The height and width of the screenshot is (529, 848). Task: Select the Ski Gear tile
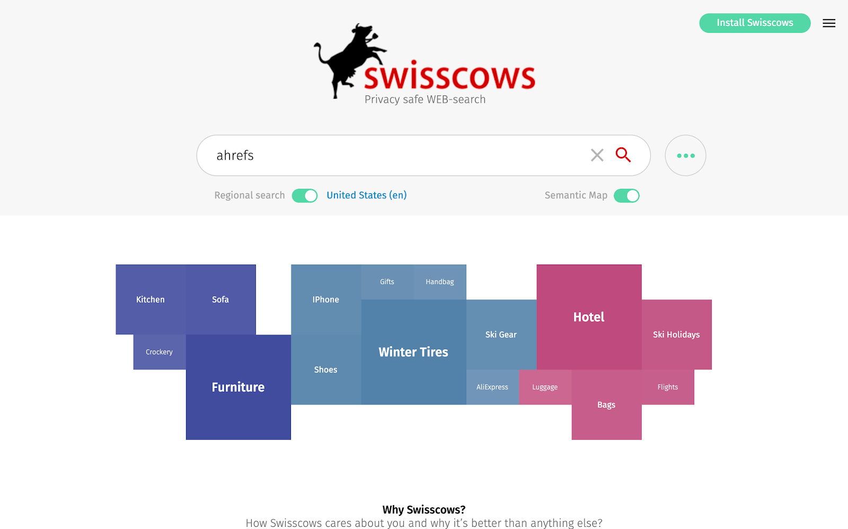tap(501, 334)
